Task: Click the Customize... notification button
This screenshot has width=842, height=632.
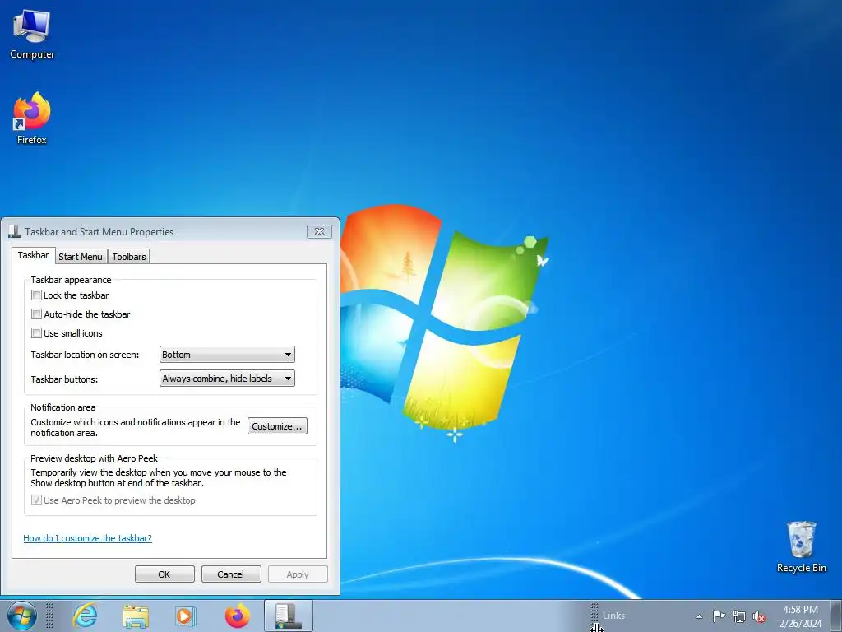Action: pyautogui.click(x=277, y=426)
